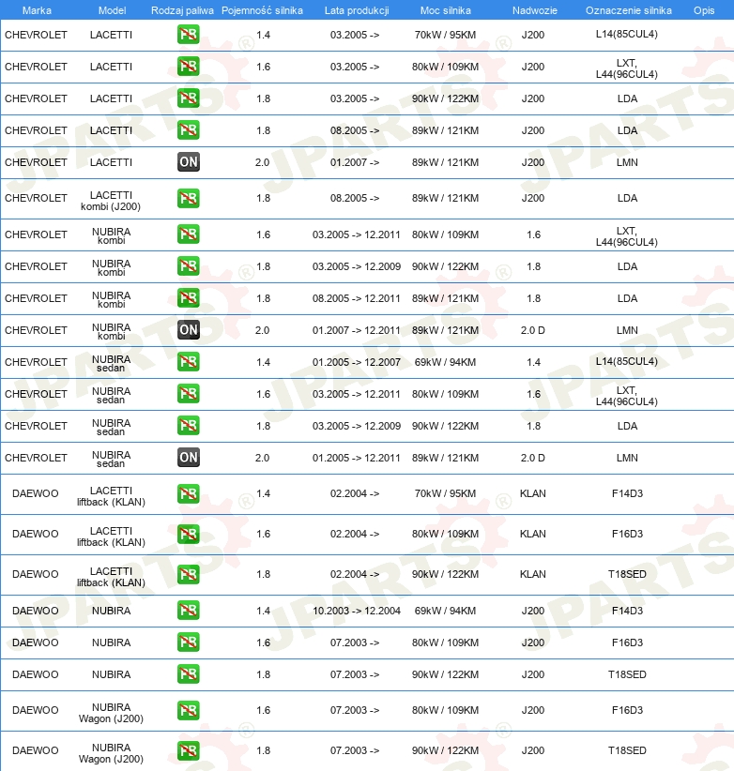Select '03.2005 -> 12.2009' in the Nubira kombi row

tap(357, 266)
